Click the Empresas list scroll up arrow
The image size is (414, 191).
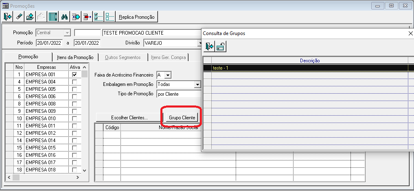[x=84, y=67]
